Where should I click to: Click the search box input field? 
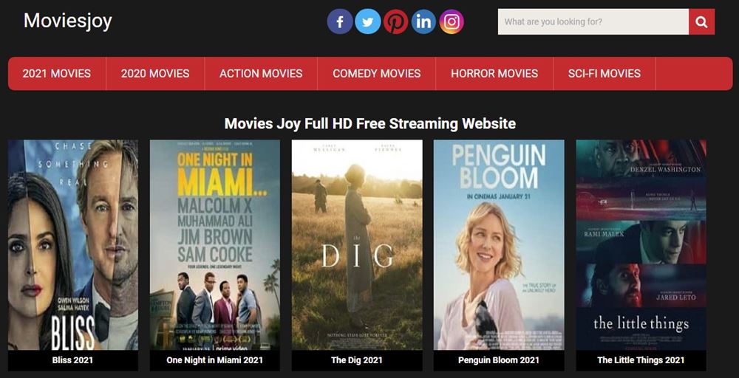click(593, 22)
